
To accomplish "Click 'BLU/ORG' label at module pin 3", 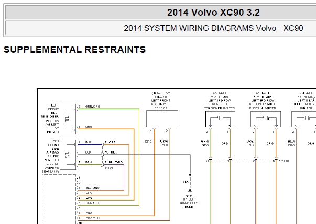I will [93, 188].
